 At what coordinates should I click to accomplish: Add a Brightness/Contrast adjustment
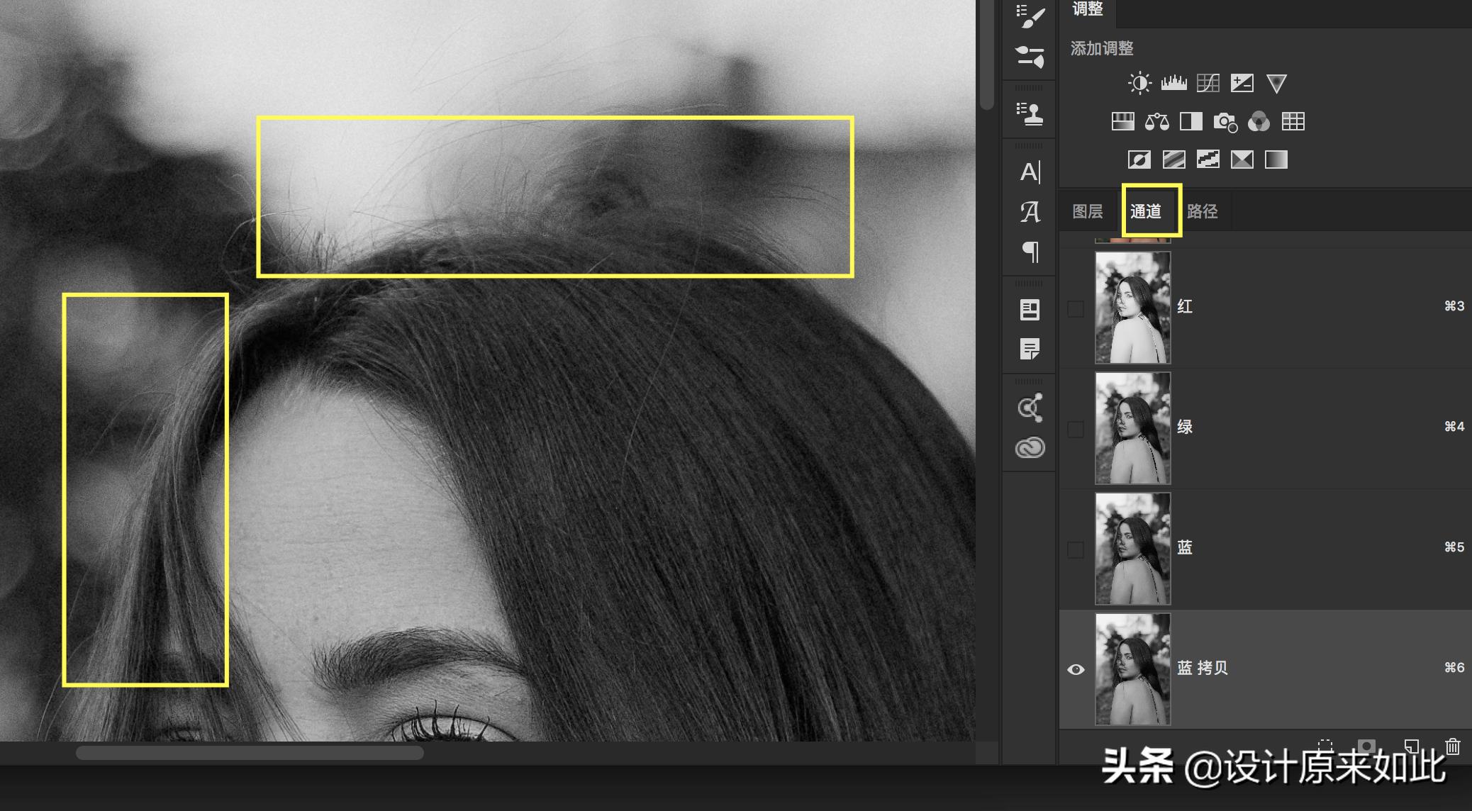1139,84
